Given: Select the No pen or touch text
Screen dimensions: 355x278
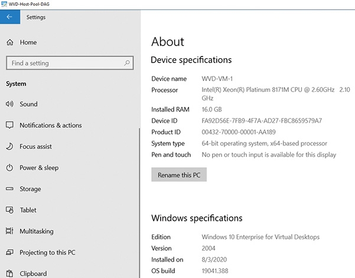Looking at the screenshot, I should tap(269, 154).
